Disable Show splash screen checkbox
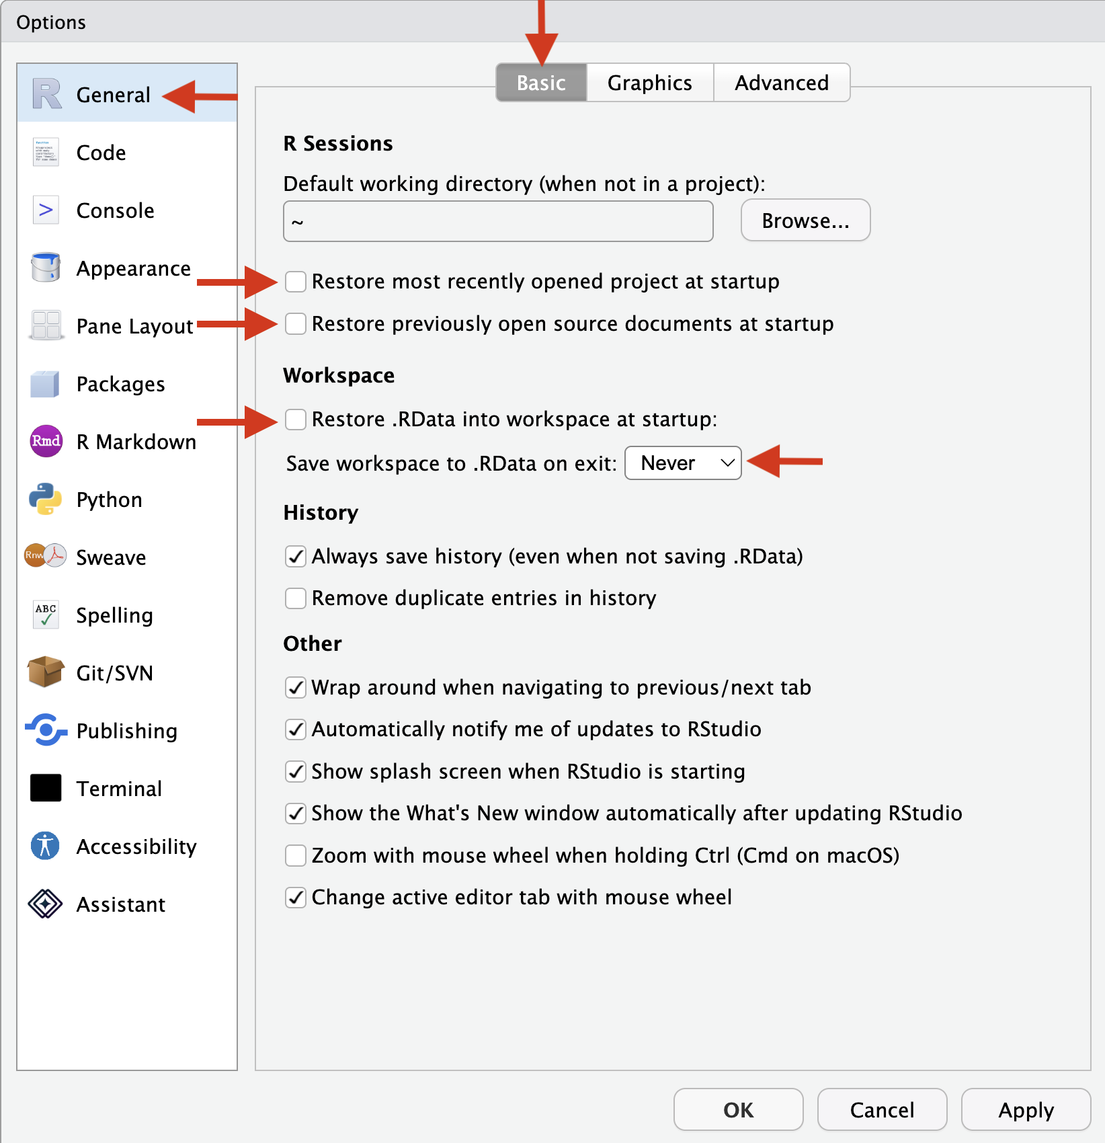This screenshot has width=1105, height=1143. pyautogui.click(x=296, y=772)
